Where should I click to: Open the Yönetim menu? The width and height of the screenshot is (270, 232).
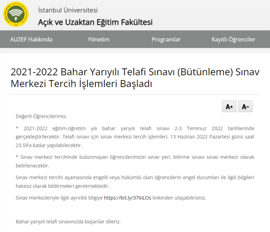[99, 39]
